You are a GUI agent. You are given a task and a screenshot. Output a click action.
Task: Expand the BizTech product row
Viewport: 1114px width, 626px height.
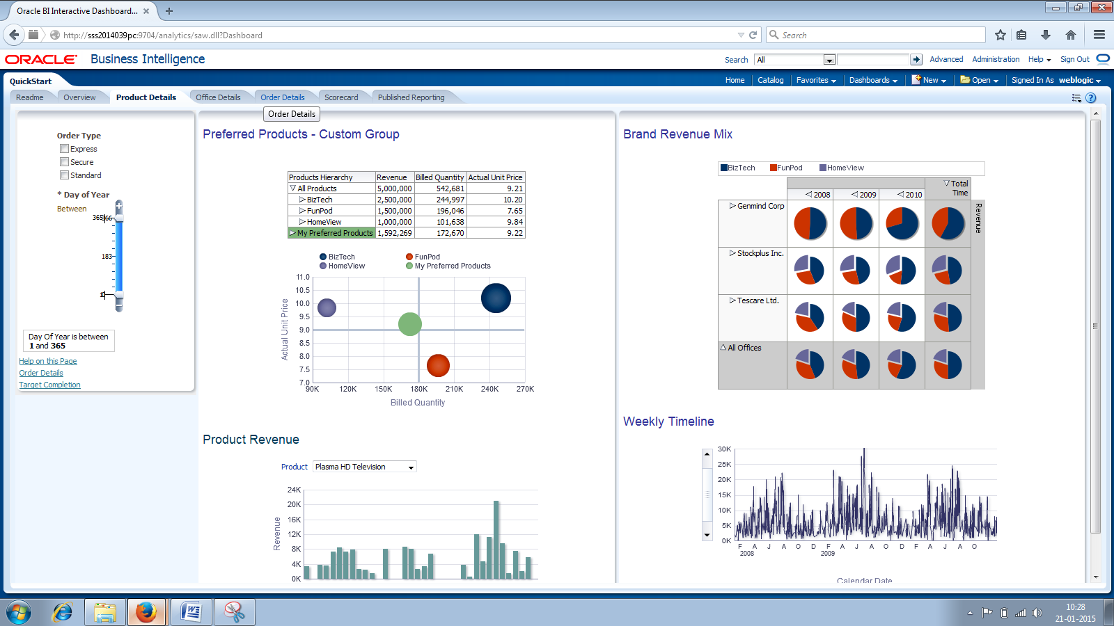pos(302,200)
